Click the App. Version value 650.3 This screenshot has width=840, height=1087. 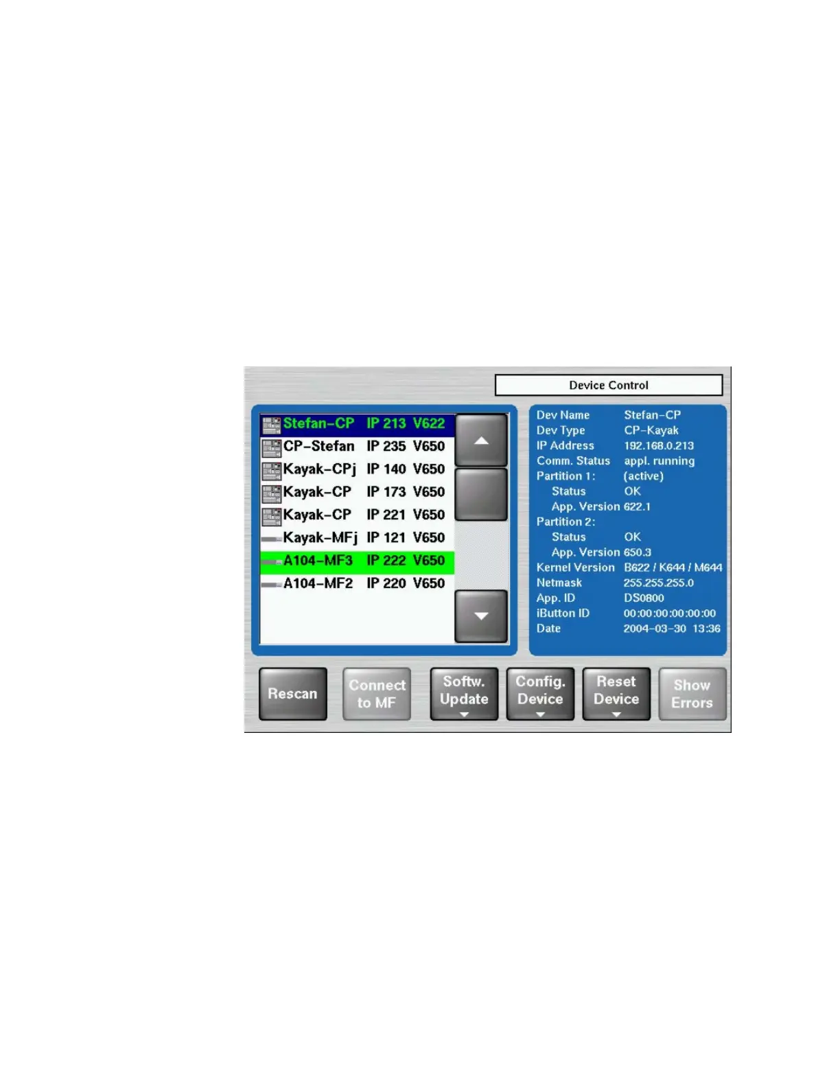pyautogui.click(x=638, y=552)
